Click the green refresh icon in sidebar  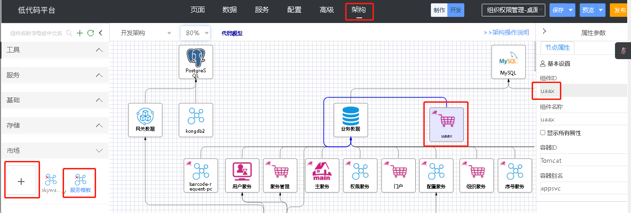[90, 33]
